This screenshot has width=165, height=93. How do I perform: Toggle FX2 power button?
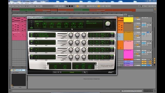[95, 63]
